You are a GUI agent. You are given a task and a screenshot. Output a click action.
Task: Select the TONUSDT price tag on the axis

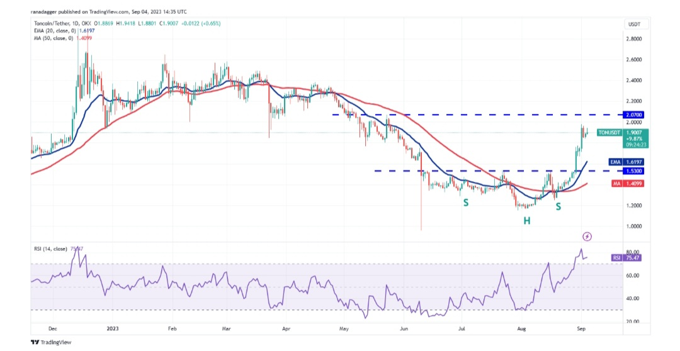pos(634,133)
